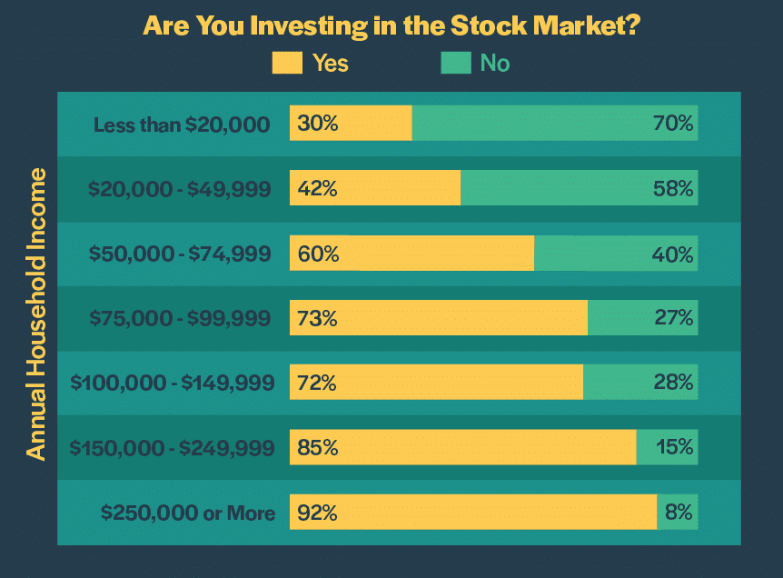The image size is (783, 578).
Task: Click the "$250,000 or More" row label
Action: [188, 513]
